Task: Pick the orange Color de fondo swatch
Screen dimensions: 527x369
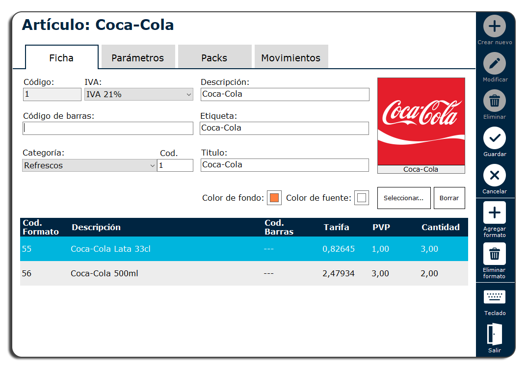Action: pyautogui.click(x=274, y=198)
